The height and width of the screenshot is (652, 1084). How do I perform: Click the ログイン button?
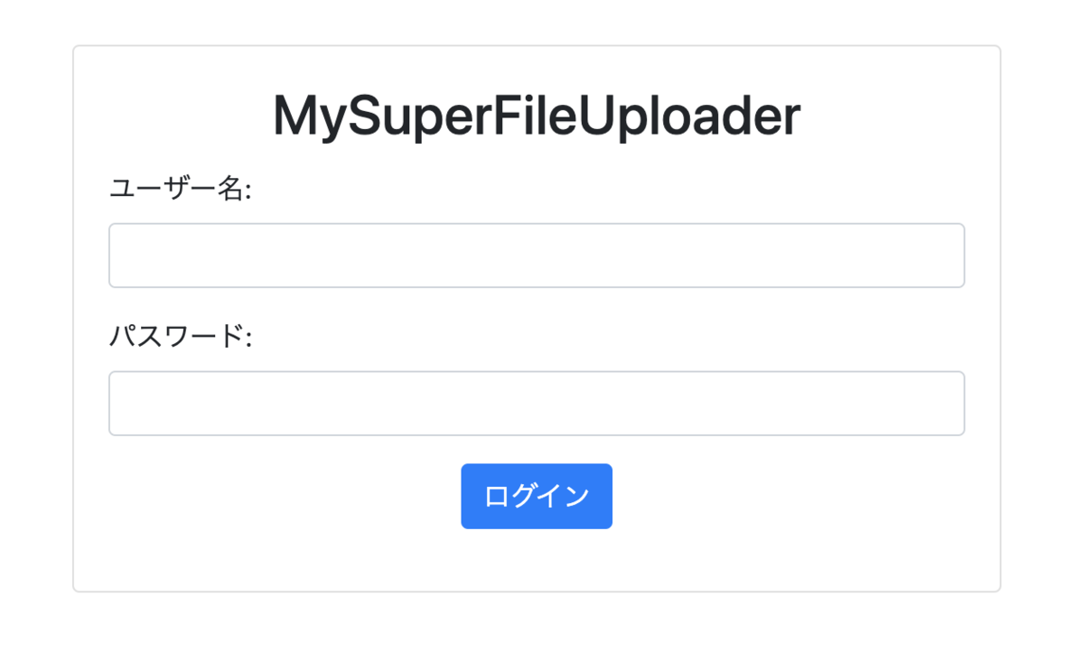537,496
